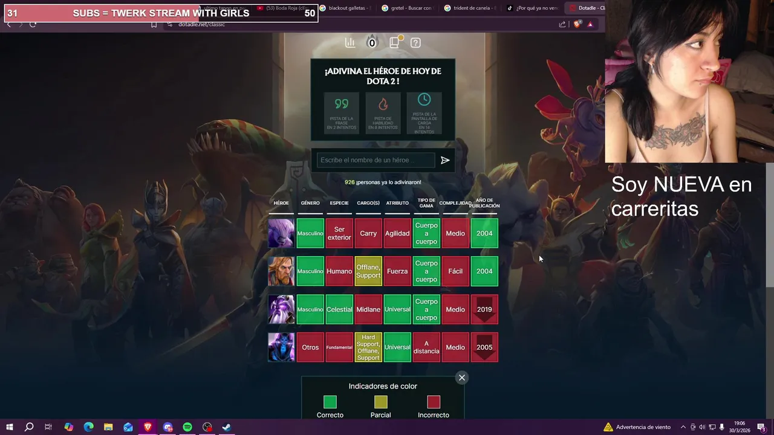
Task: Close the color indicators panel
Action: point(462,378)
